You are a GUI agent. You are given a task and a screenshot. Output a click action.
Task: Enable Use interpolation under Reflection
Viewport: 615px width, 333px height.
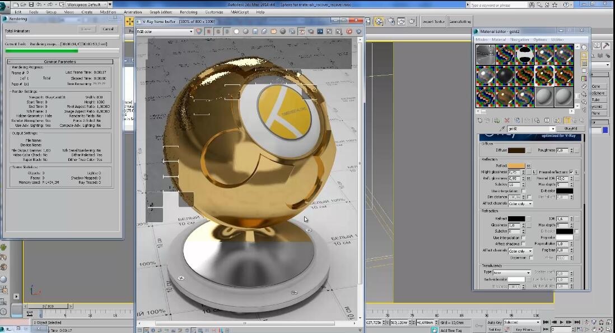(523, 191)
